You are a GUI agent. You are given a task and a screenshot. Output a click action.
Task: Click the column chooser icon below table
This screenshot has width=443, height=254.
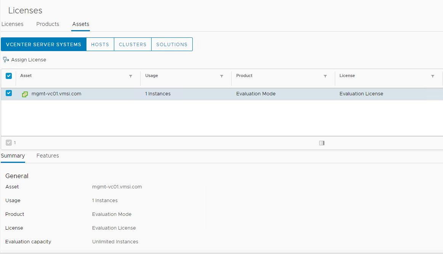click(322, 143)
